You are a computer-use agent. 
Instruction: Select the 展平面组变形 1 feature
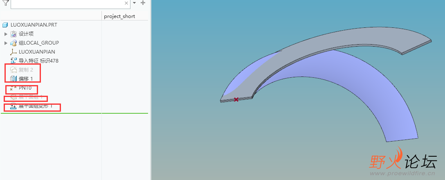(36, 106)
